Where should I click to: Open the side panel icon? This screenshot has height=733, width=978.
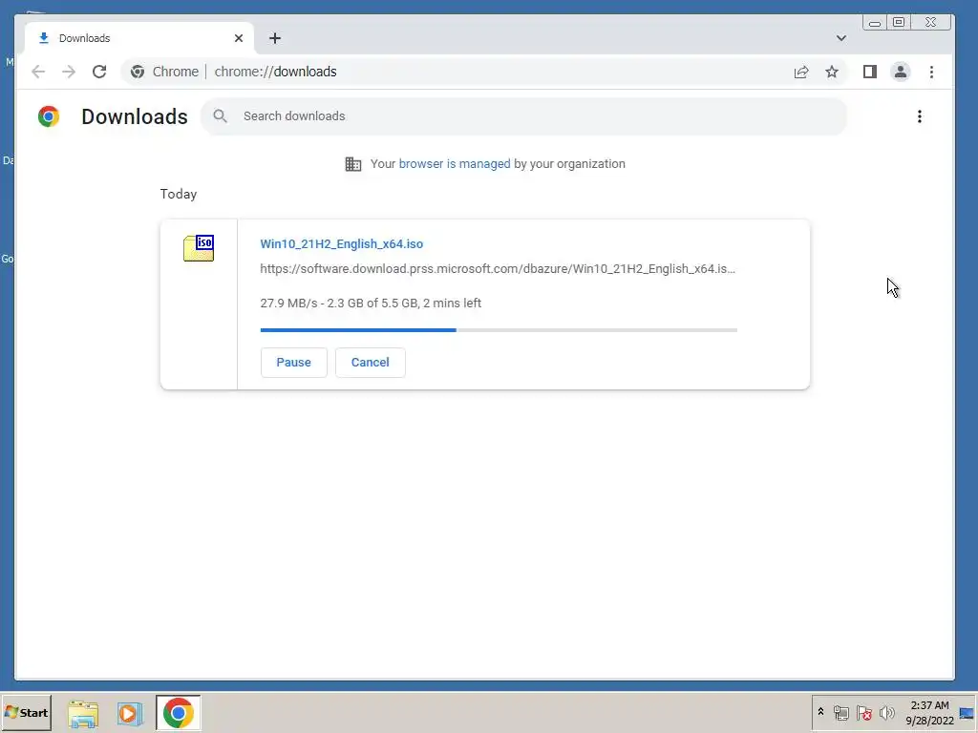tap(870, 72)
